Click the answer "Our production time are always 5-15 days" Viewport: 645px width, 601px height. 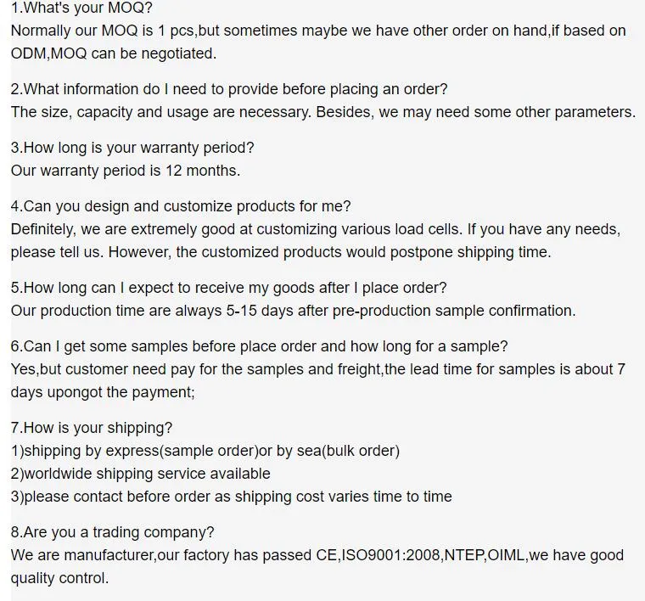[293, 311]
